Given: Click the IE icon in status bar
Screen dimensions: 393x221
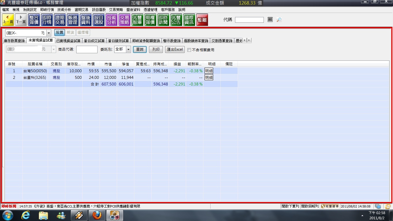Looking at the screenshot, I should 388,206.
